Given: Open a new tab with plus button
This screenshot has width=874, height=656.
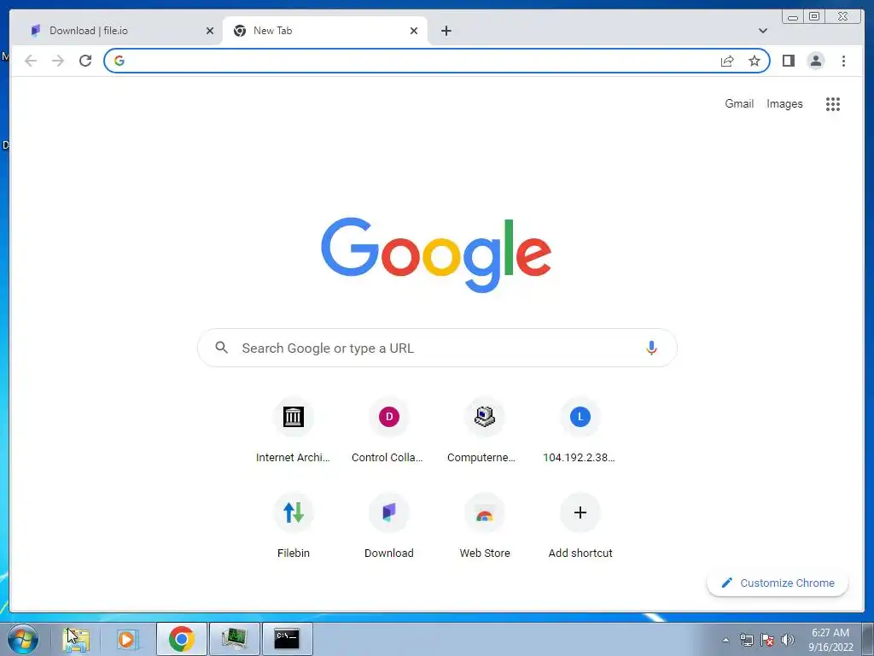Looking at the screenshot, I should click(x=446, y=31).
